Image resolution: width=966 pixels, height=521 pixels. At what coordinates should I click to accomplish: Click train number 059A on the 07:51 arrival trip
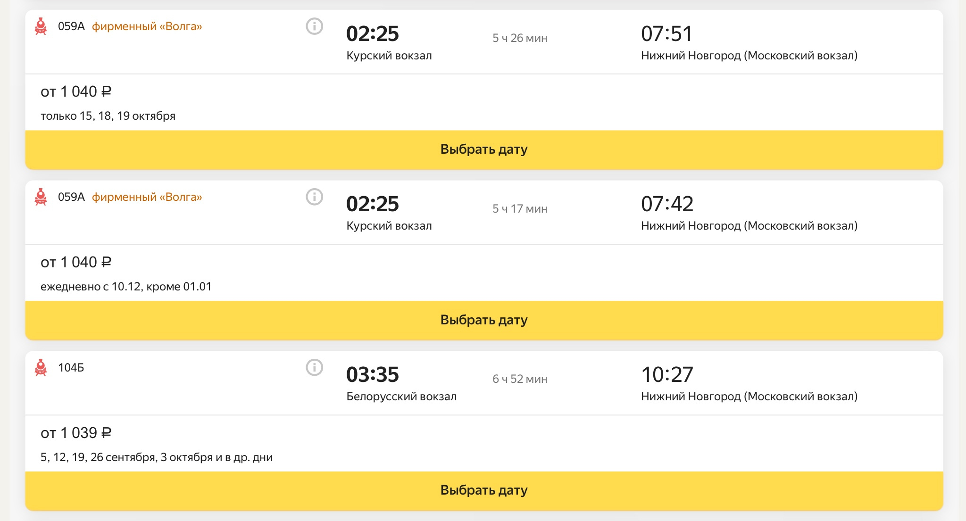click(71, 26)
